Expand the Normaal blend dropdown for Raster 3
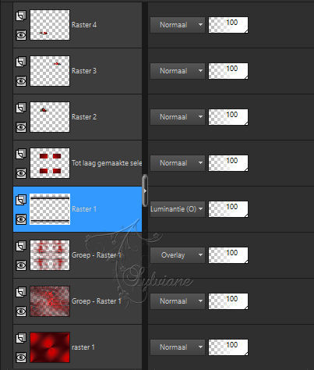 click(x=178, y=71)
